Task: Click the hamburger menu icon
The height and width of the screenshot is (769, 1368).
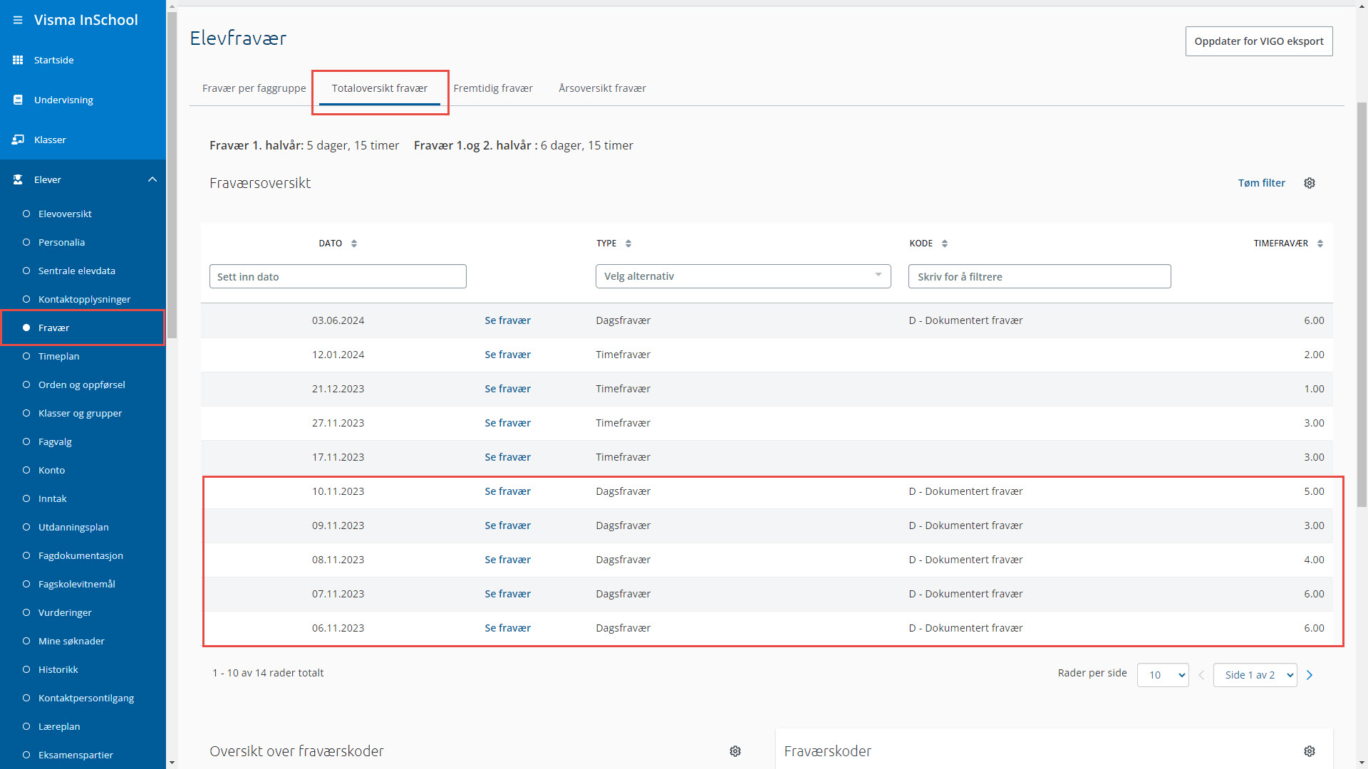Action: (x=18, y=20)
